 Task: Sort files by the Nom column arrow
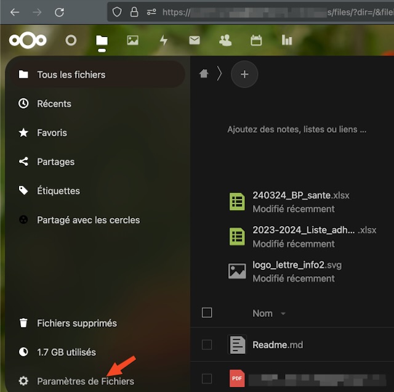point(283,314)
